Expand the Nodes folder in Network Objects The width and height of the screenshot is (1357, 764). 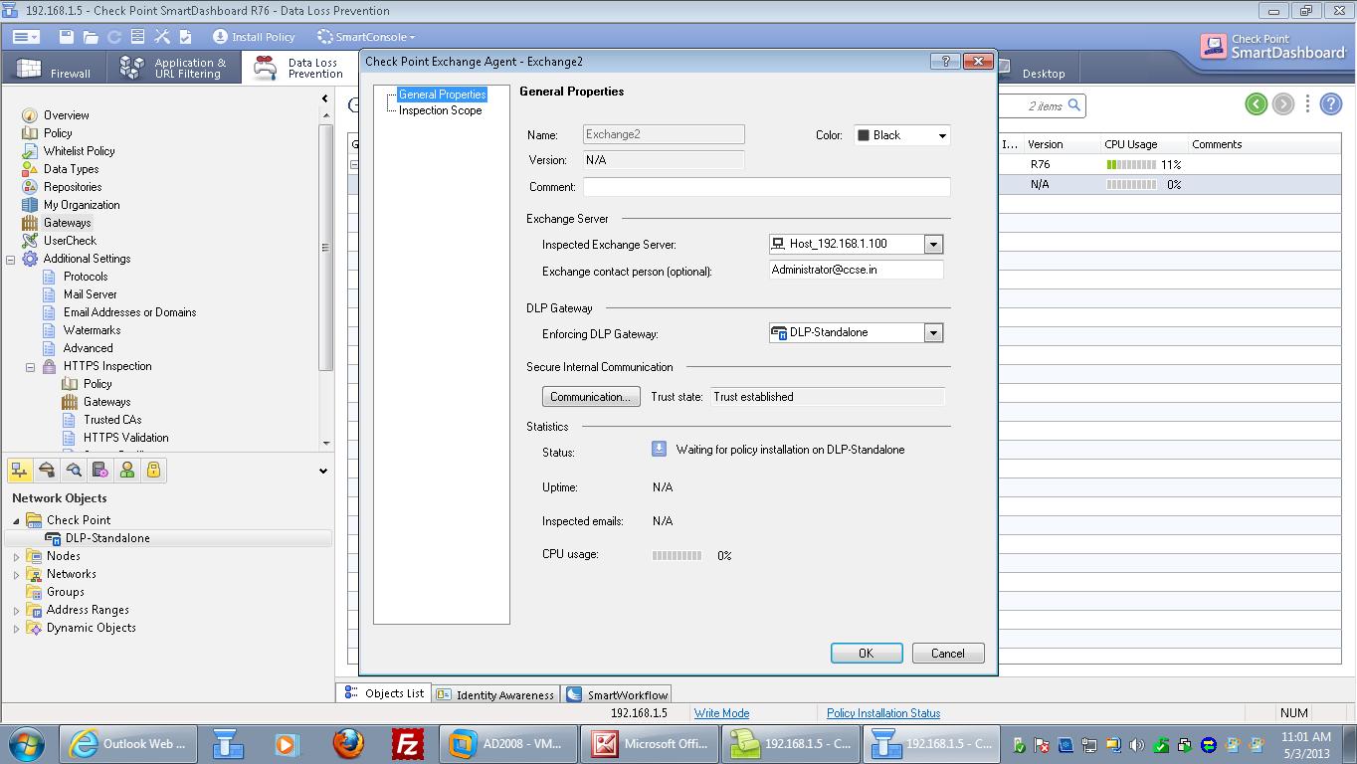pyautogui.click(x=16, y=557)
